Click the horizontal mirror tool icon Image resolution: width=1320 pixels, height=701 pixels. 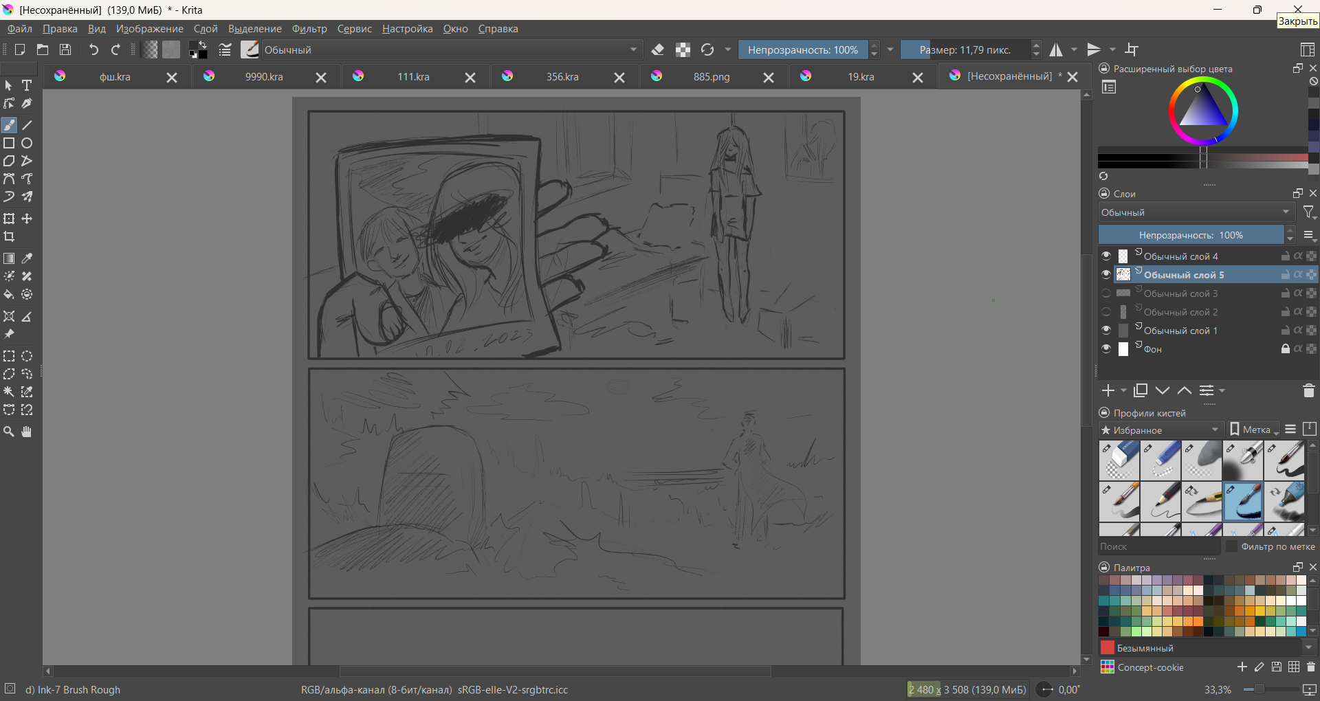pyautogui.click(x=1056, y=49)
